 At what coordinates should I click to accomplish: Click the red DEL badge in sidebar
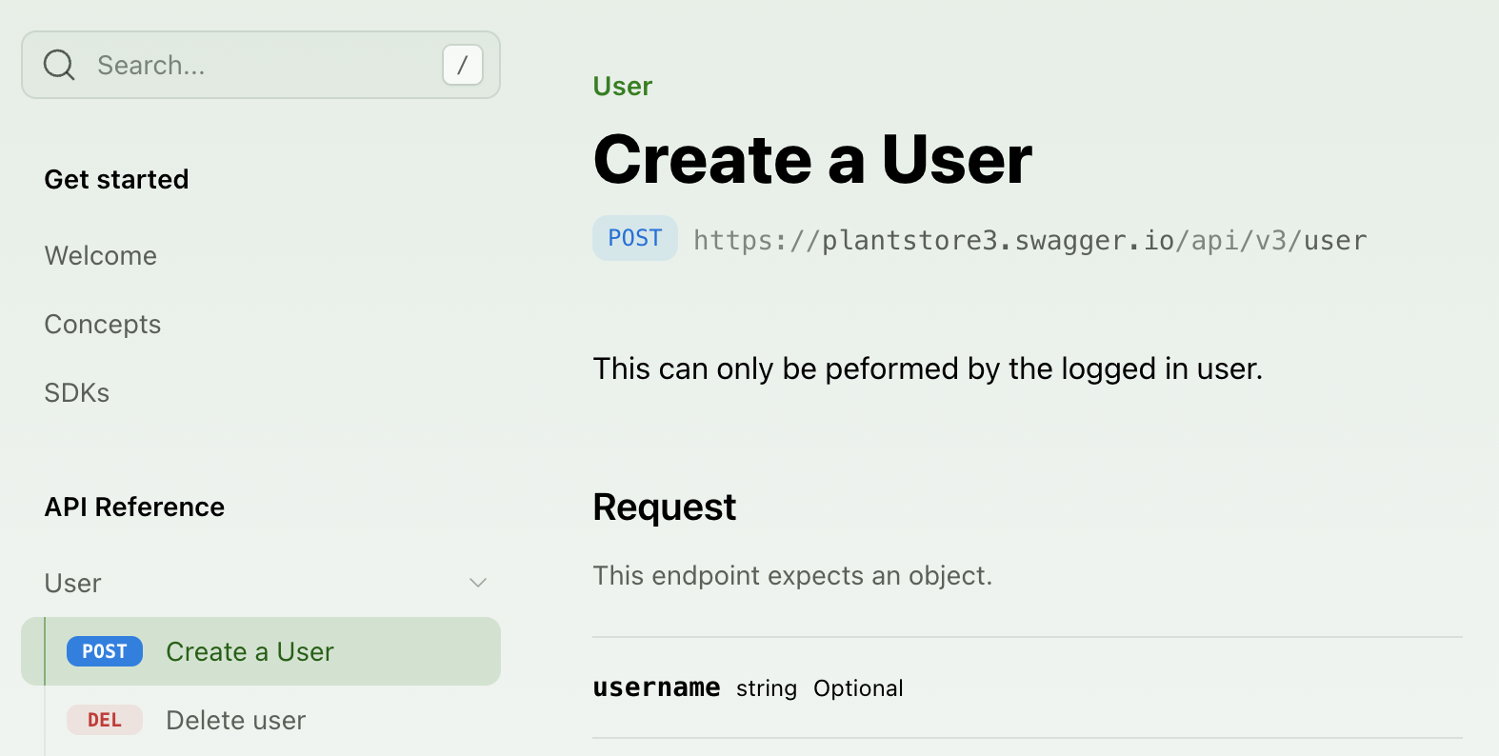(x=105, y=720)
